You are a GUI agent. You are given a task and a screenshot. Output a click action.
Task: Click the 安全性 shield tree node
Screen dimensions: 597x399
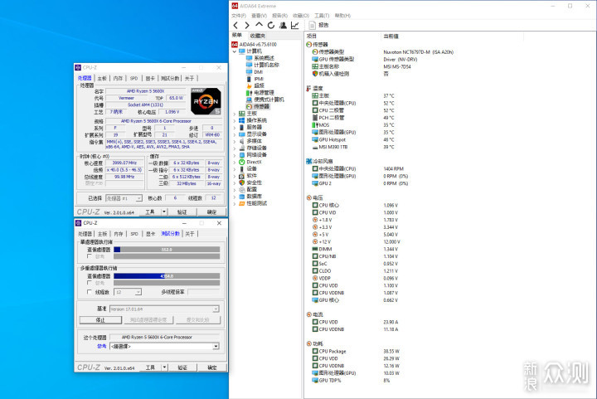250,182
